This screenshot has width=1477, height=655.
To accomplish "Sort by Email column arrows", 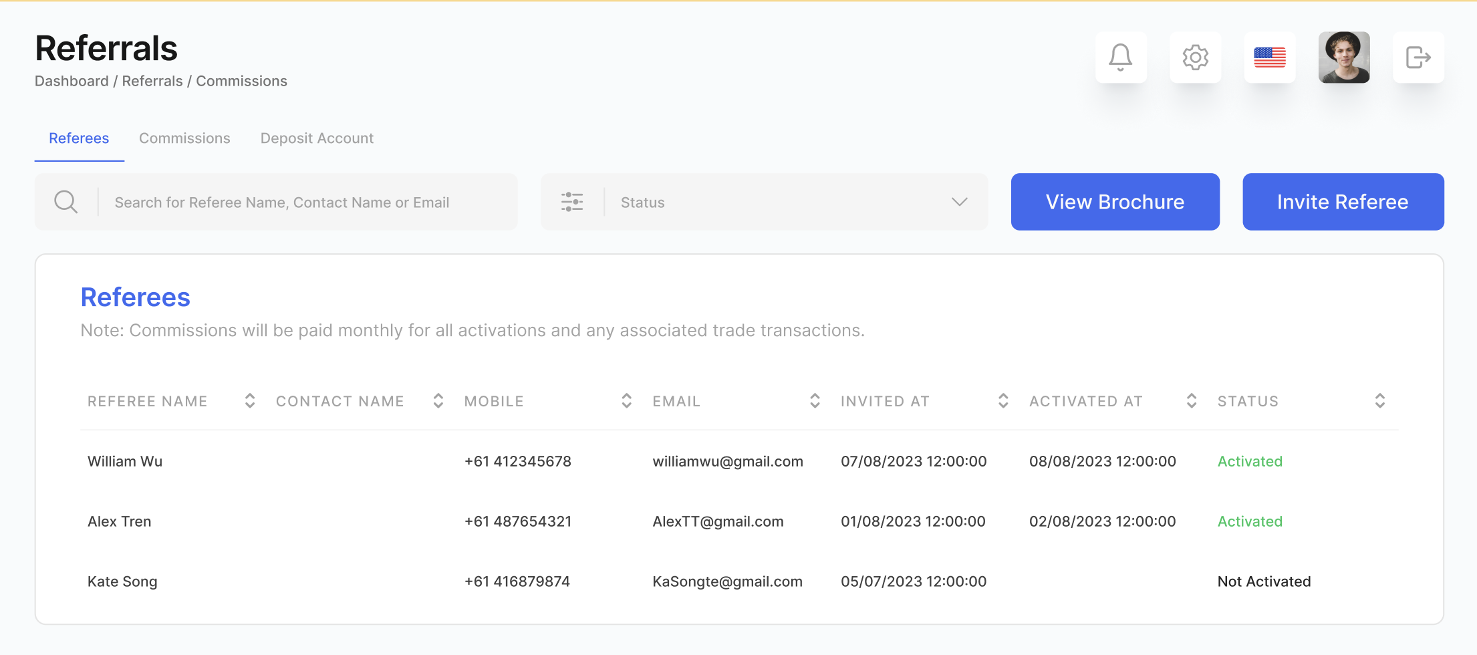I will [x=815, y=401].
